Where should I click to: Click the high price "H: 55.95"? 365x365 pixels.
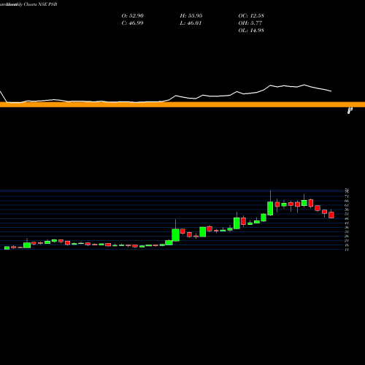click(x=191, y=16)
